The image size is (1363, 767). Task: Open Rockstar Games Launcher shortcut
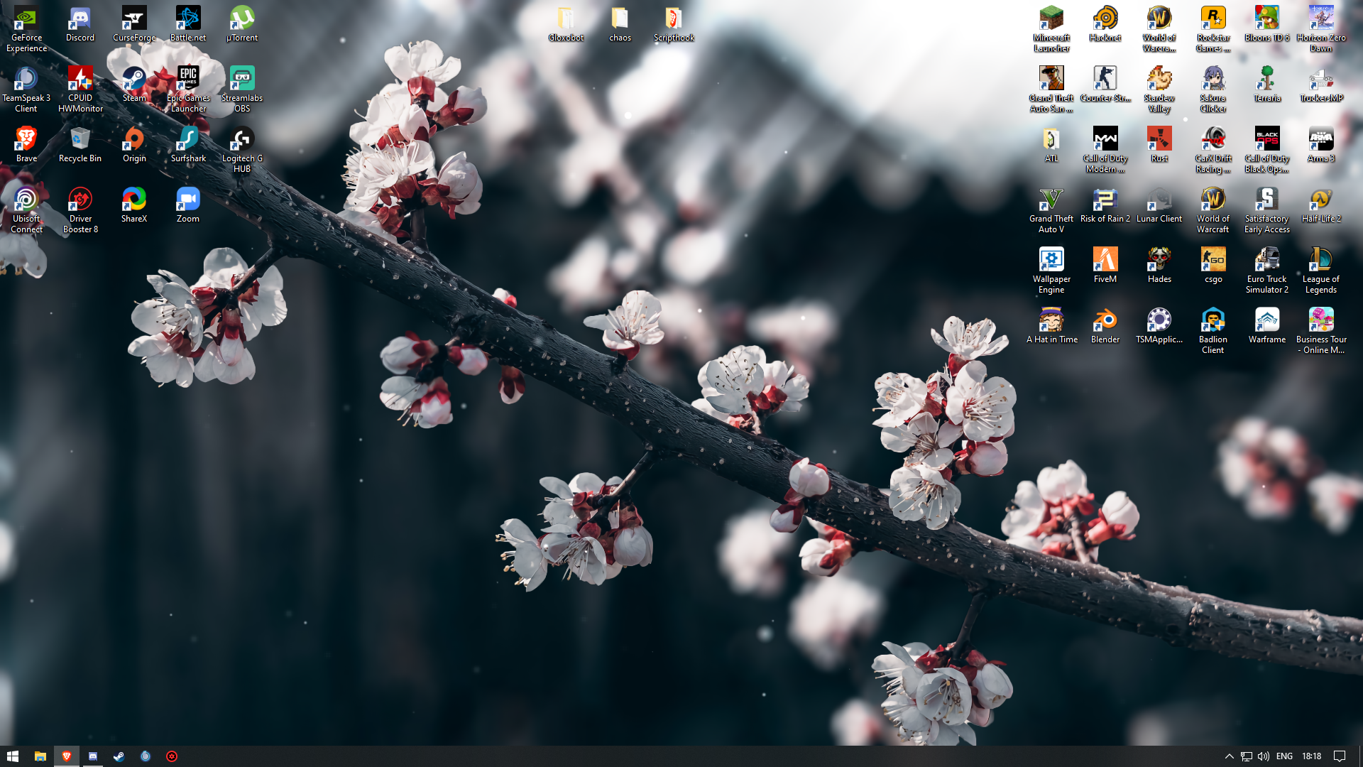pyautogui.click(x=1213, y=28)
